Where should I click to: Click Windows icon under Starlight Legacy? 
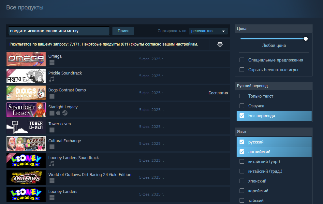pos(52,113)
